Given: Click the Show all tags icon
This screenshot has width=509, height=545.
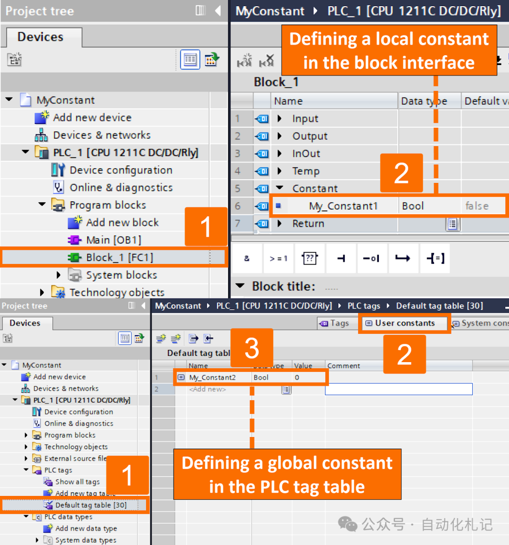Looking at the screenshot, I should point(48,482).
